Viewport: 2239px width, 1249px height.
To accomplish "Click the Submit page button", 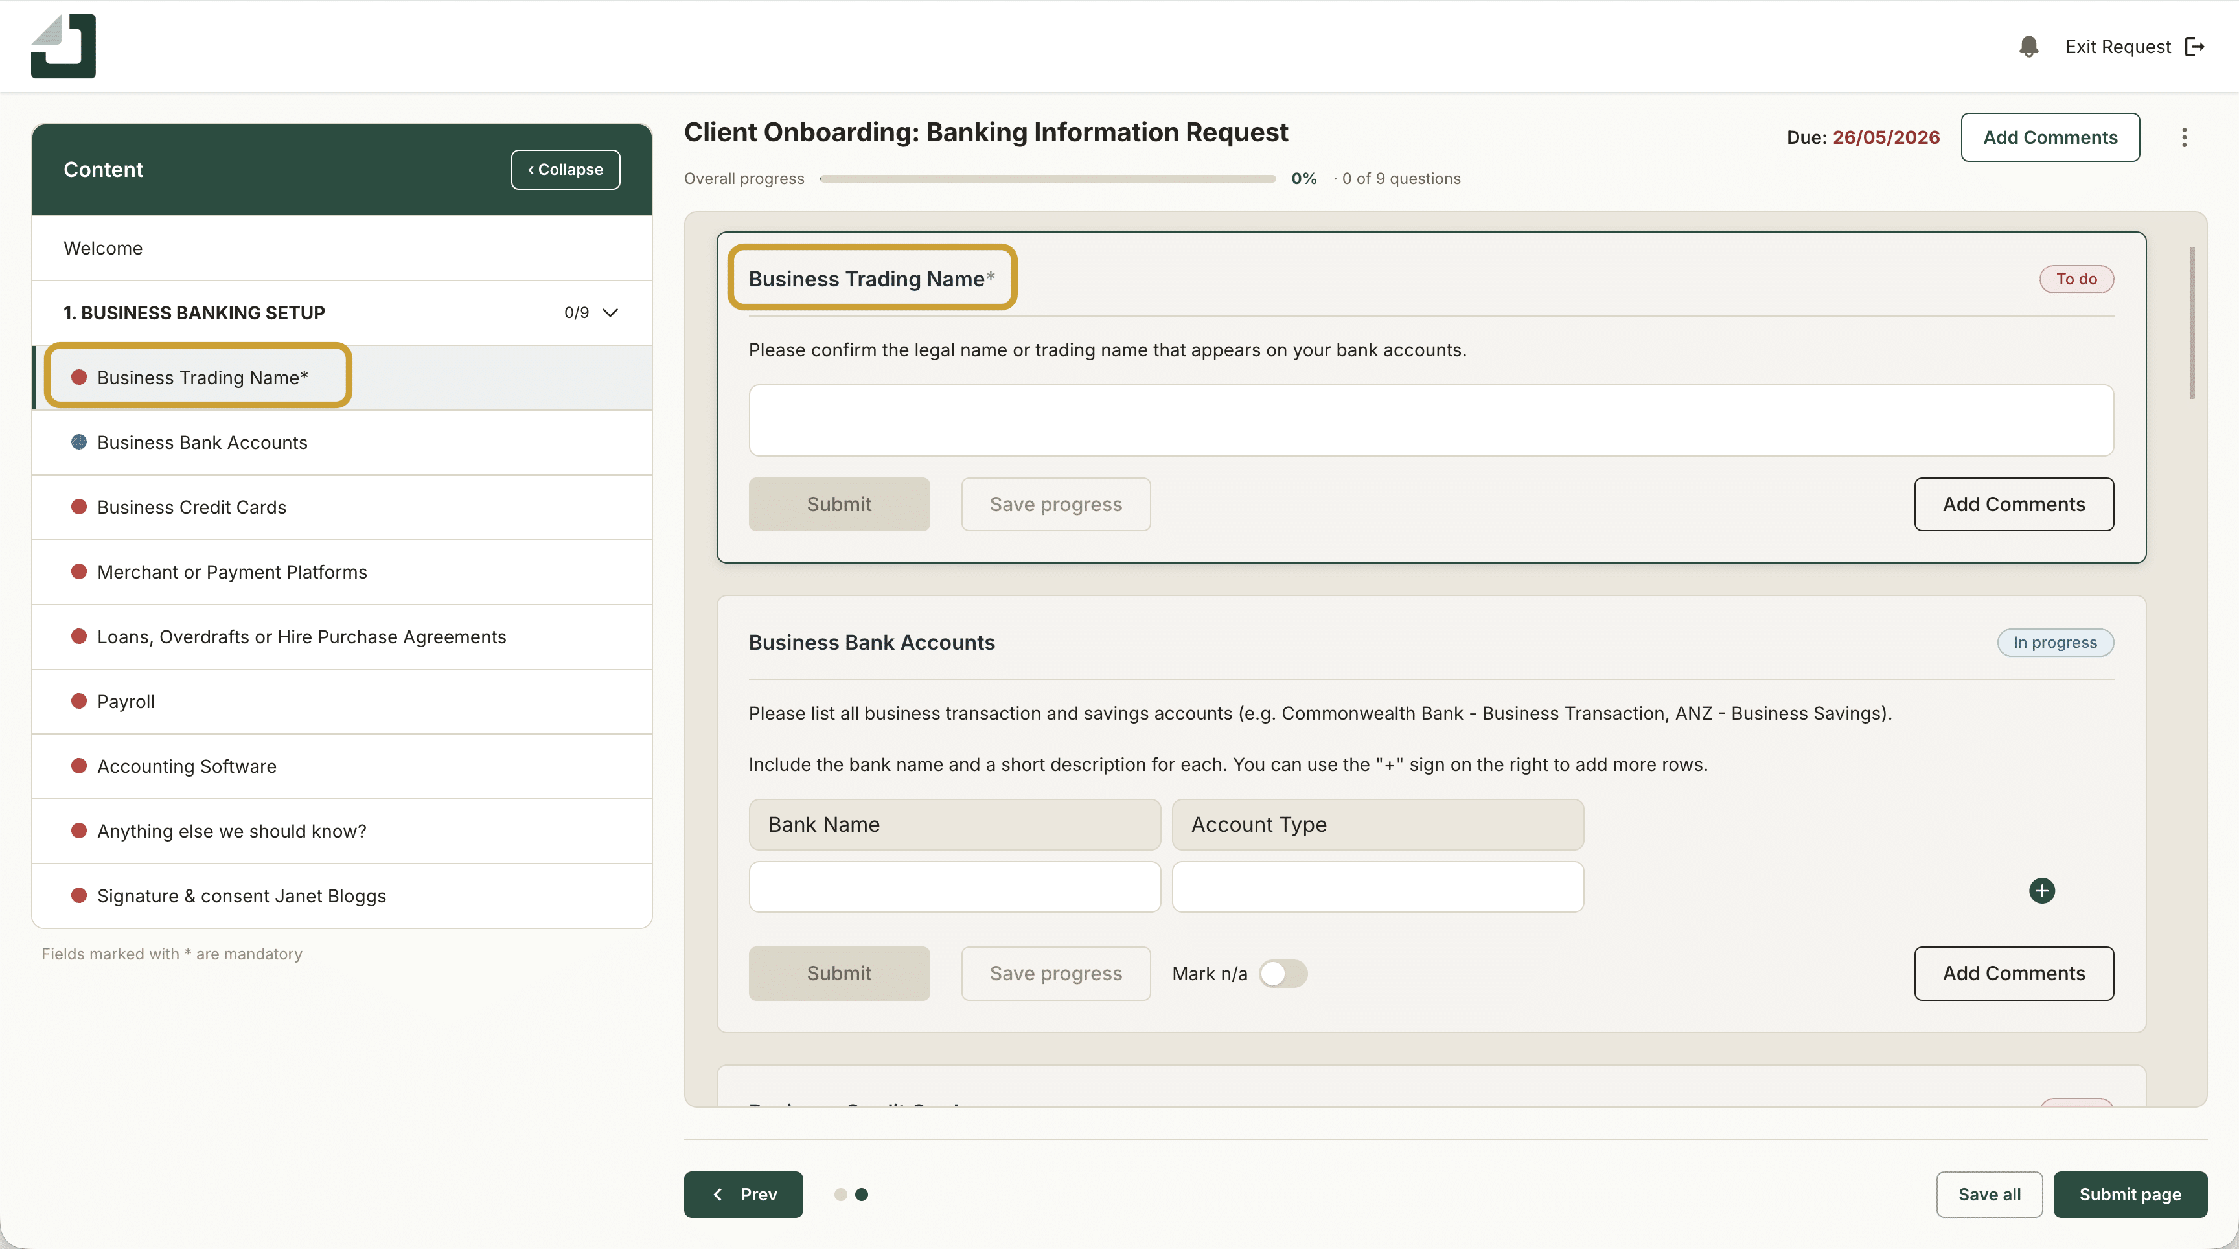I will point(2130,1194).
